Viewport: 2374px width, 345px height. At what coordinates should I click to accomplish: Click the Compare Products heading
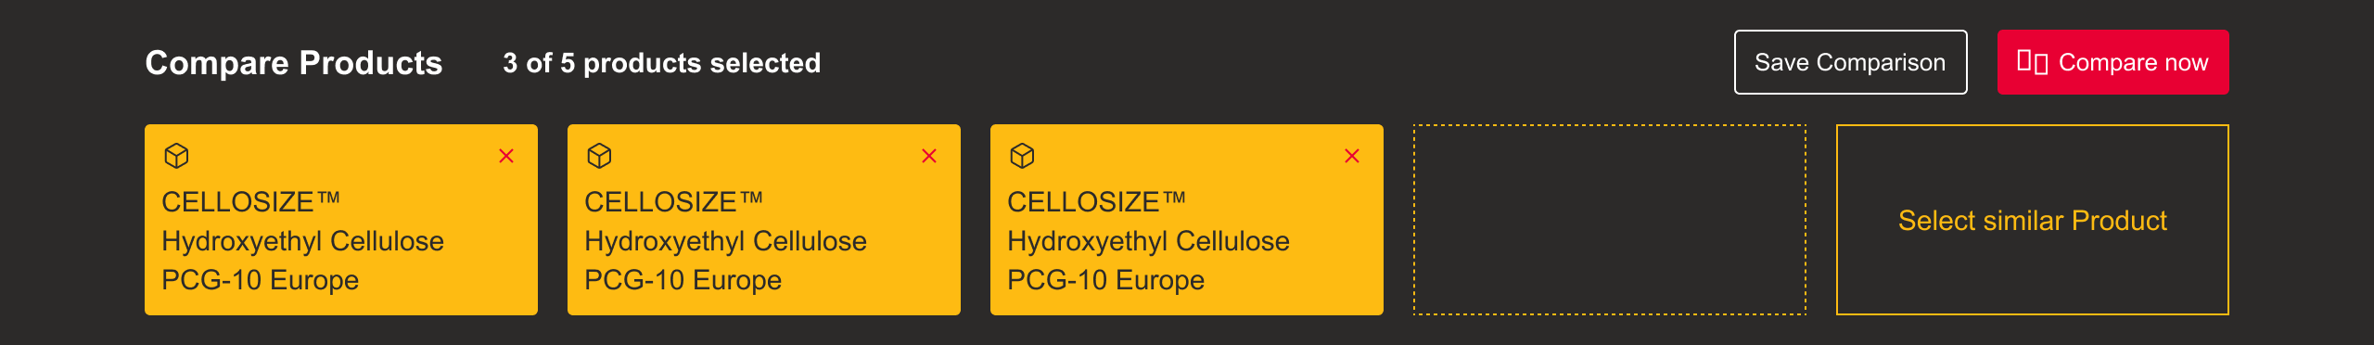coord(294,63)
